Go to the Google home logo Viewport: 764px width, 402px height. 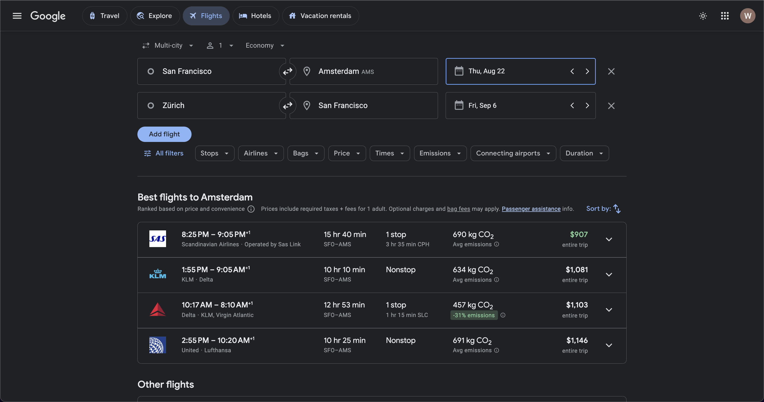click(x=48, y=16)
